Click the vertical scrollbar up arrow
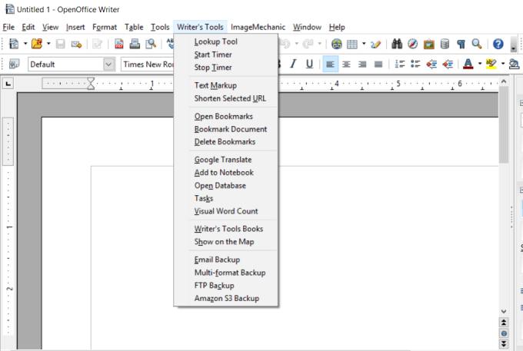The width and height of the screenshot is (523, 351). [x=504, y=81]
